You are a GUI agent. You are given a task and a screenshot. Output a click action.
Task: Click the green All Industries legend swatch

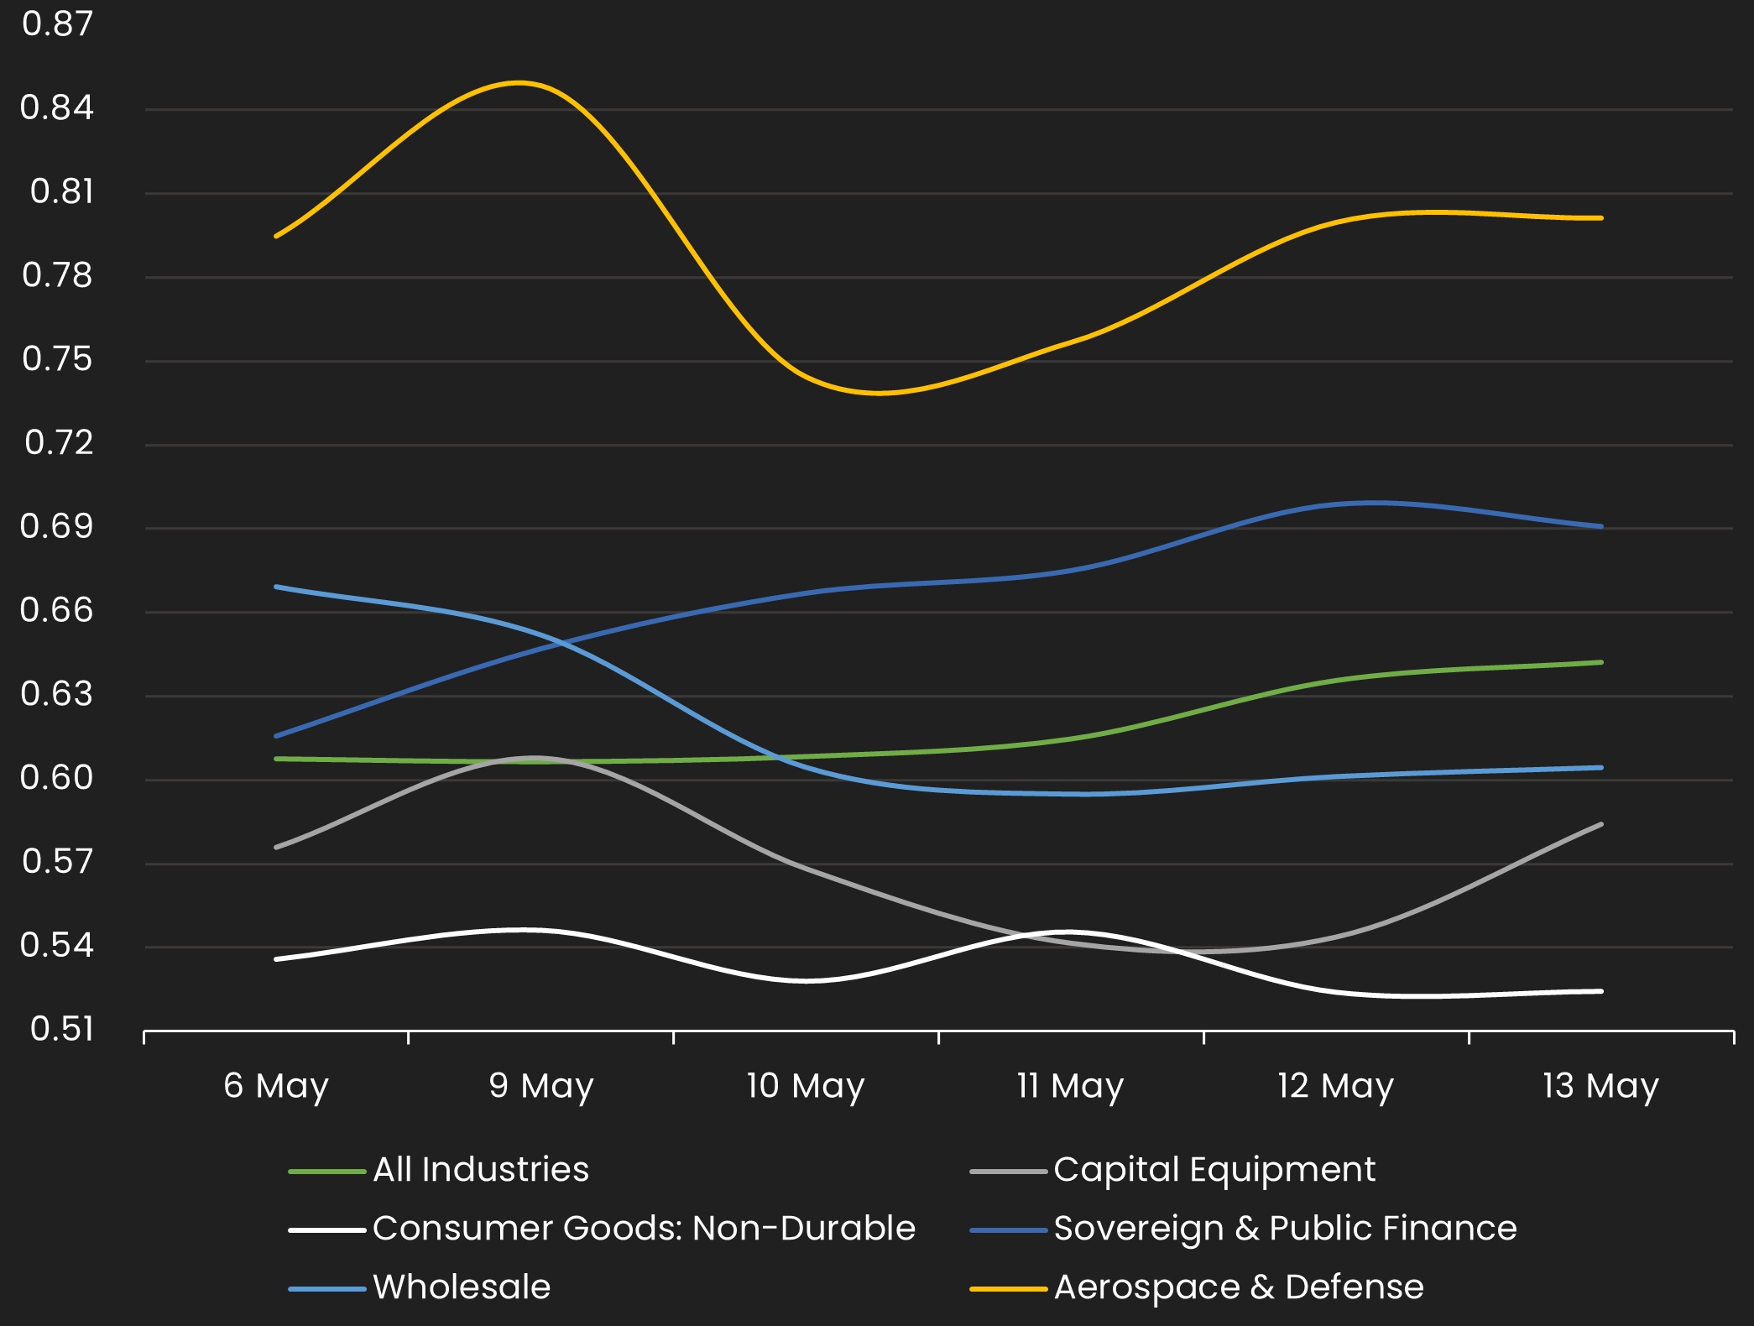[326, 1172]
